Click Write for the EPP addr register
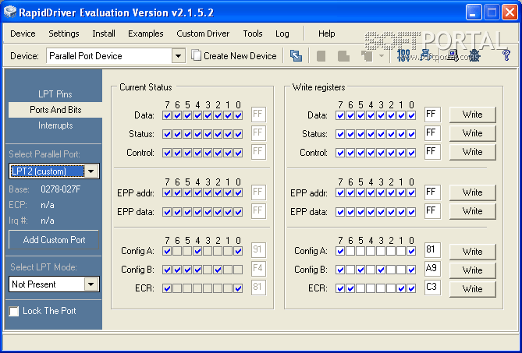The height and width of the screenshot is (353, 522). [x=472, y=192]
